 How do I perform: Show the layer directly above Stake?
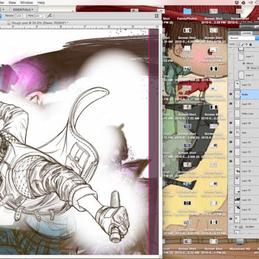point(231,85)
